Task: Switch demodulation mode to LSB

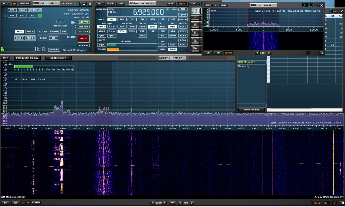Action: [163, 19]
